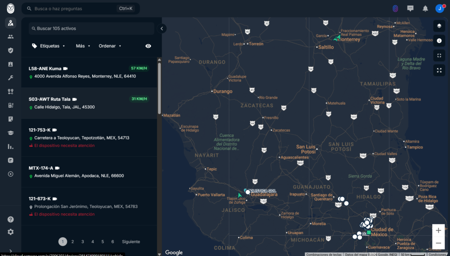Open the Etiquetas dropdown
The height and width of the screenshot is (256, 450).
tap(49, 46)
